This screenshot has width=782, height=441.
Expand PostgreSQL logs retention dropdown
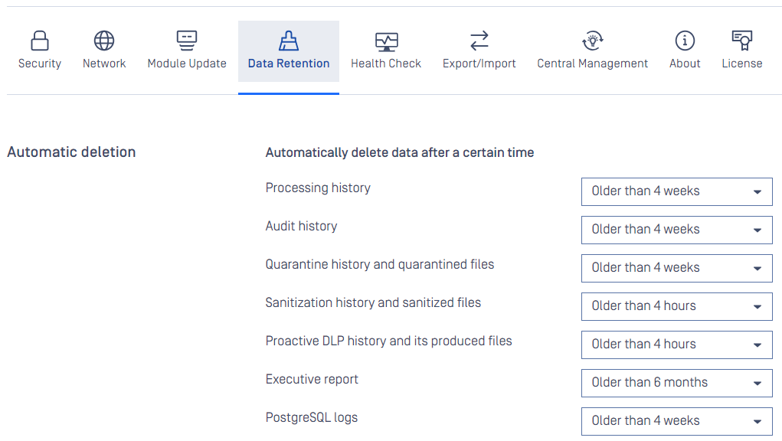677,422
